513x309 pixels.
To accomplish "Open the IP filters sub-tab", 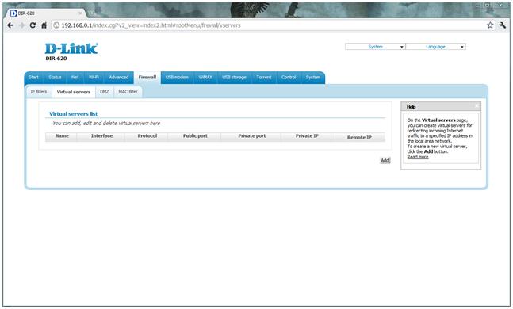I will point(39,92).
